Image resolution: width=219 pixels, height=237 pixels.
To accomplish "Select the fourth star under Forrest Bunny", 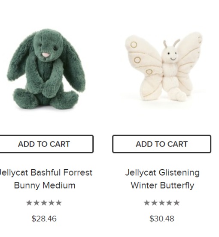I will (52, 203).
